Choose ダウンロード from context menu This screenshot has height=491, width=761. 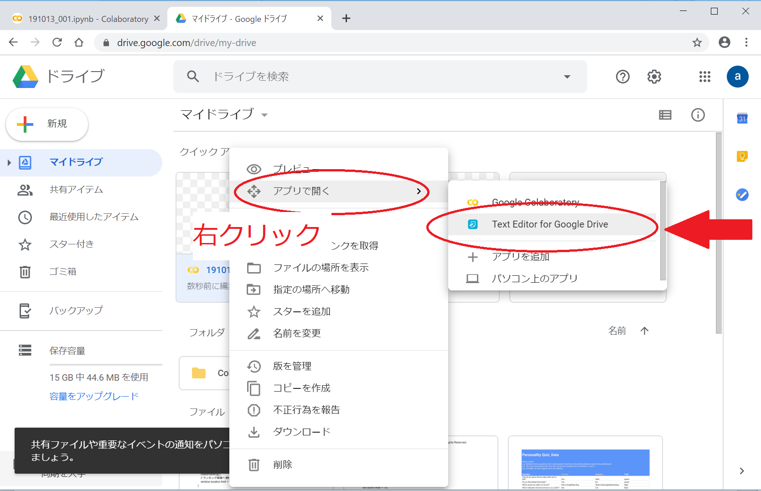(x=301, y=432)
